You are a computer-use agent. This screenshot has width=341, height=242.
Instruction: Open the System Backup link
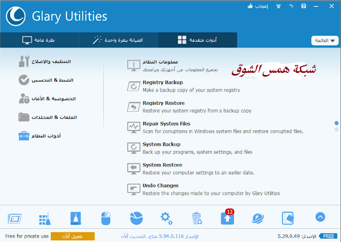click(161, 144)
